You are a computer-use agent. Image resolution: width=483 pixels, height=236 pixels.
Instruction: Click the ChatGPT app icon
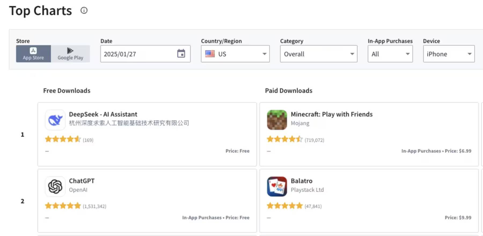(55, 186)
